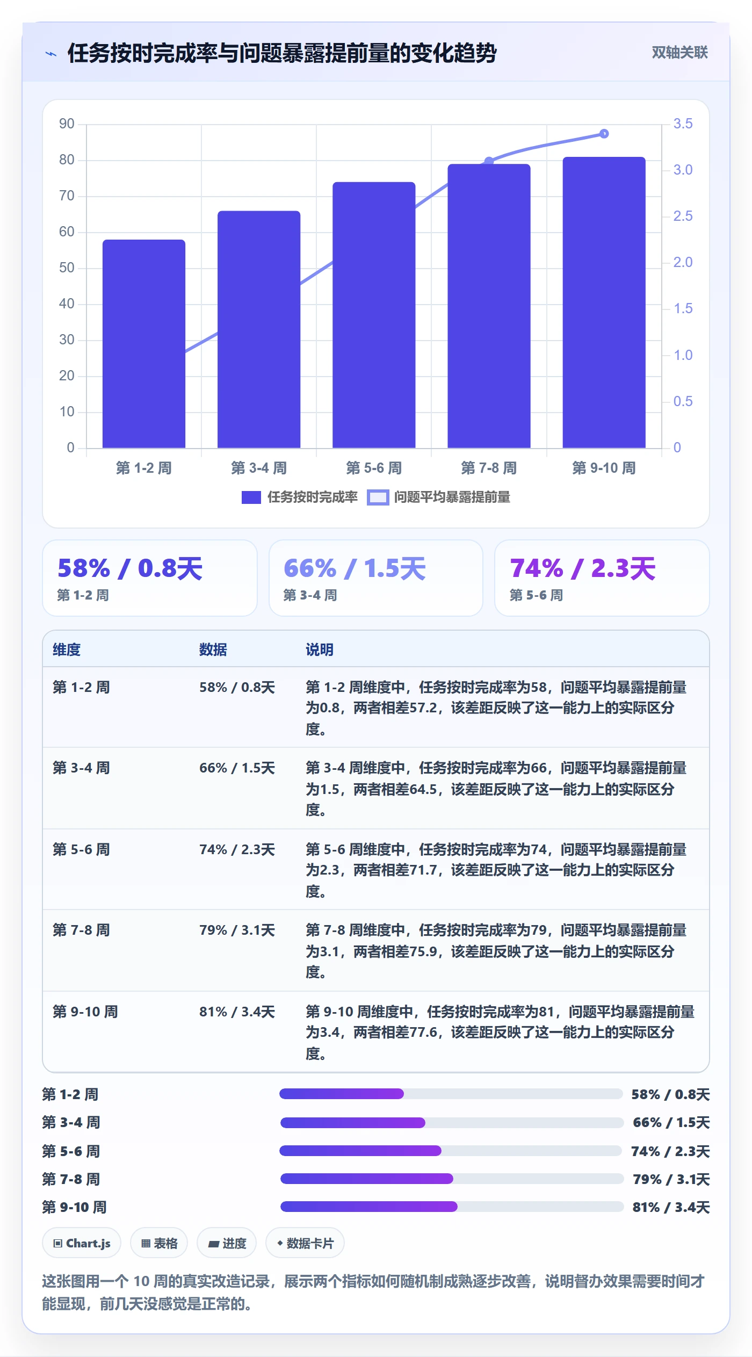This screenshot has height=1357, width=752.
Task: Select the 第 5-6 周 cell in the table
Action: [x=81, y=849]
